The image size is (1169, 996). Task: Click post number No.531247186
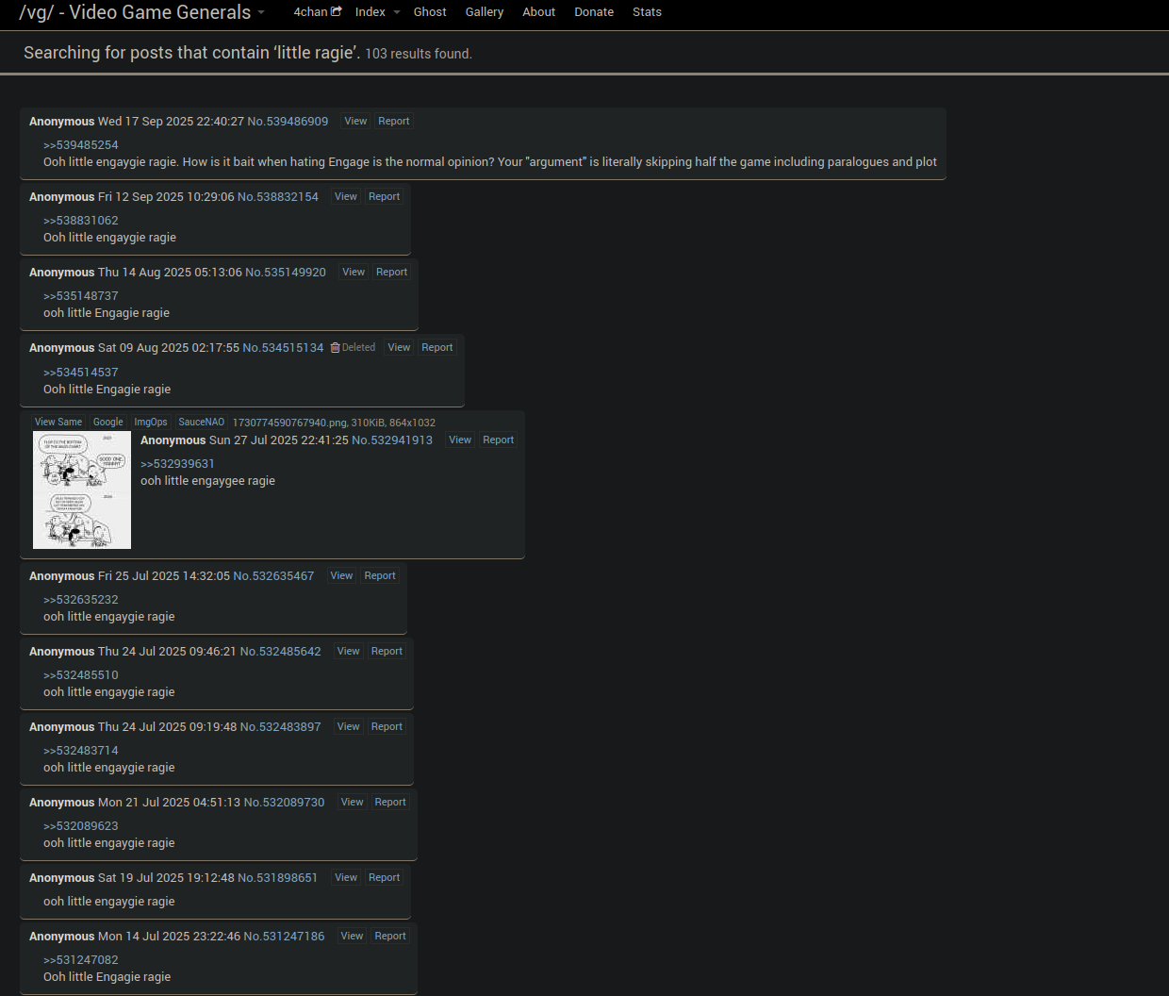coord(285,937)
